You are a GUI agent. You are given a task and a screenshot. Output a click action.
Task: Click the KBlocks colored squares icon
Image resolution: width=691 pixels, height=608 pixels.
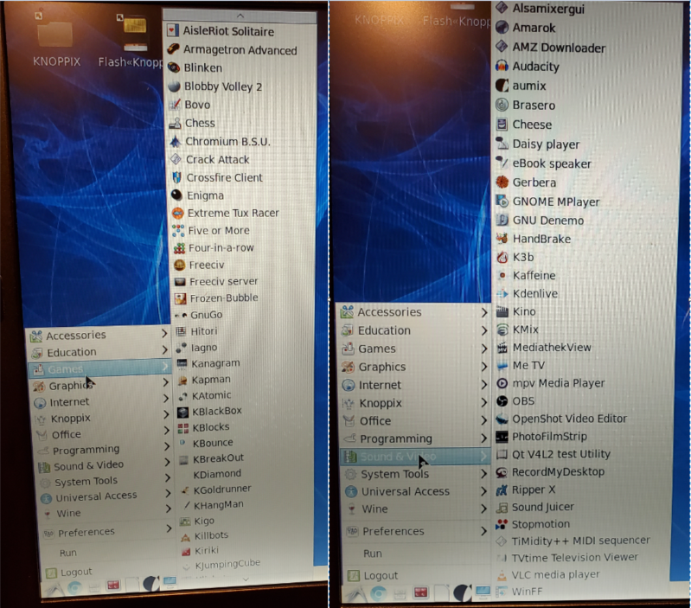point(182,427)
